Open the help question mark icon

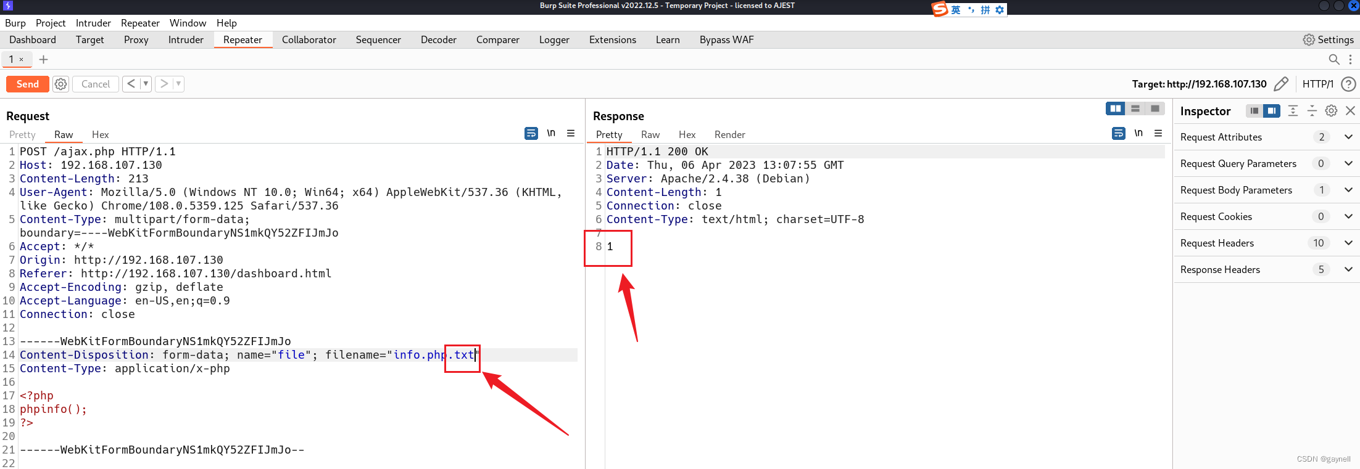pyautogui.click(x=1349, y=84)
